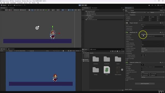
Task: Click the Add Component button
Action: [145, 84]
